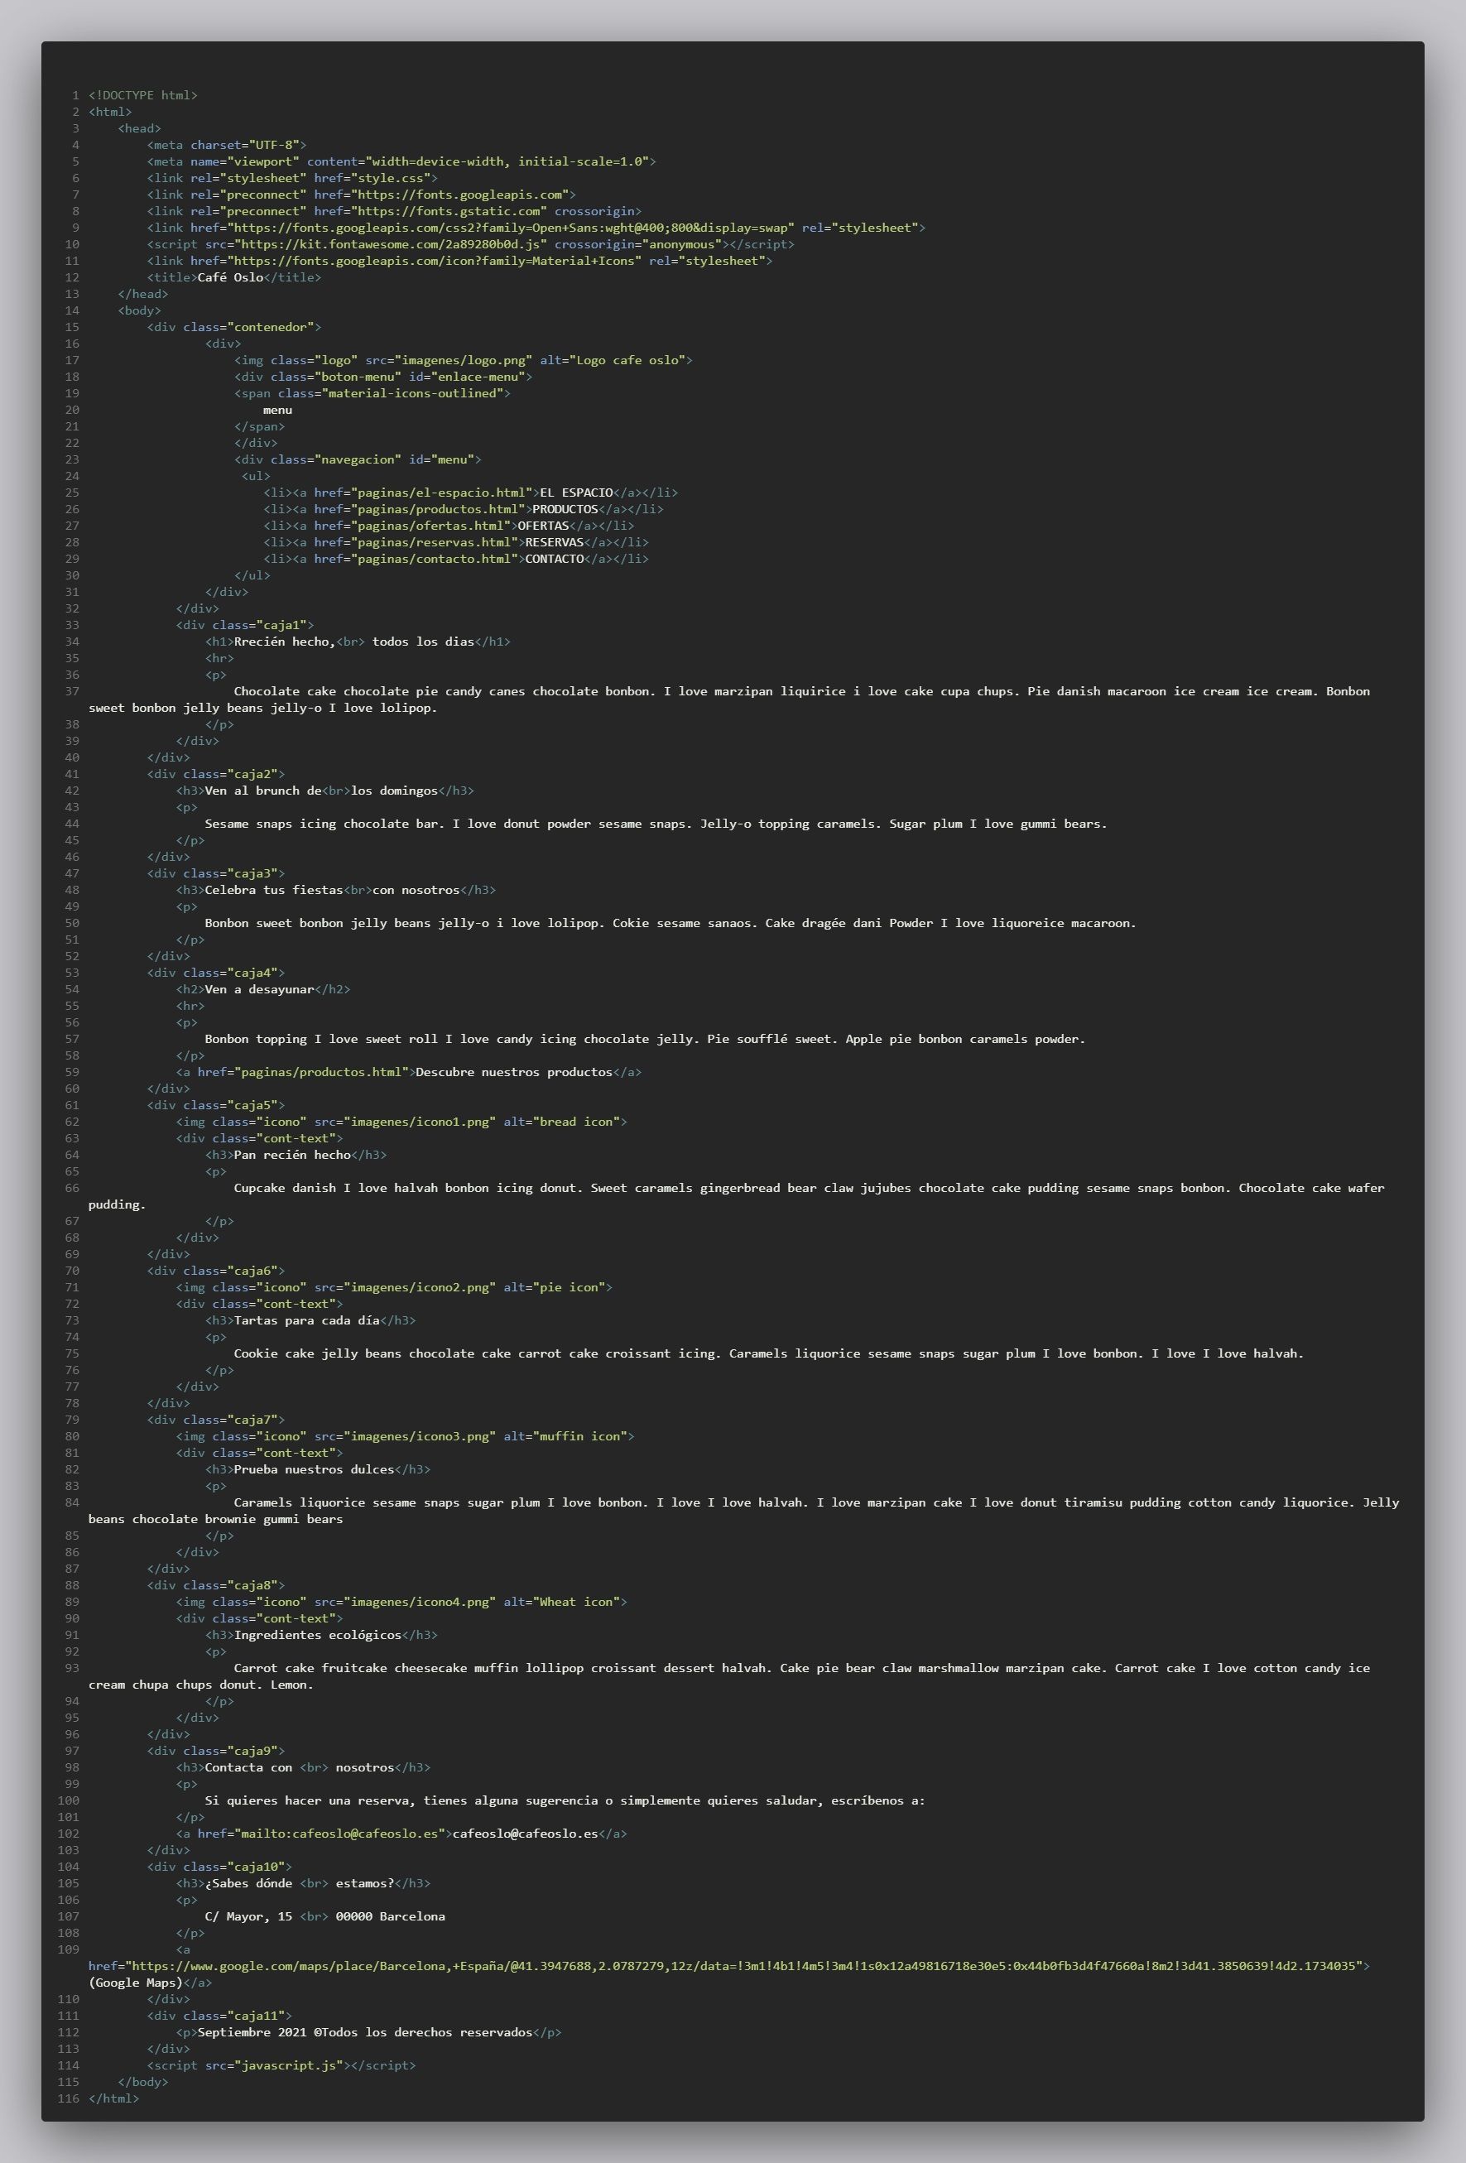The height and width of the screenshot is (2163, 1466).
Task: Select the link text 'EL ESPACIO'
Action: pos(576,493)
